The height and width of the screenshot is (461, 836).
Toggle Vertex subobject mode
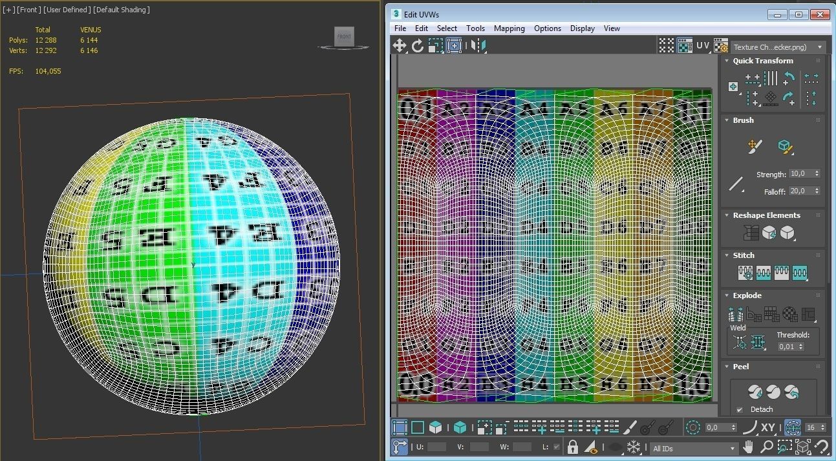(x=400, y=427)
